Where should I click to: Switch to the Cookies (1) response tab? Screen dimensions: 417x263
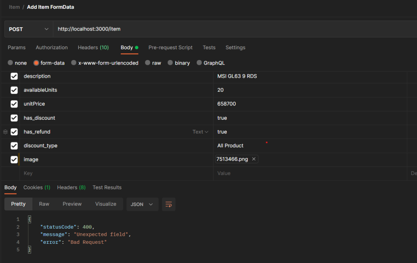tap(37, 188)
